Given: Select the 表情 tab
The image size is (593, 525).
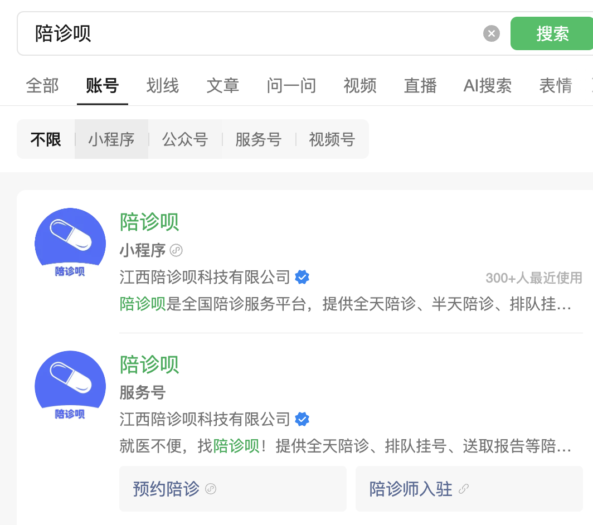Looking at the screenshot, I should [556, 85].
